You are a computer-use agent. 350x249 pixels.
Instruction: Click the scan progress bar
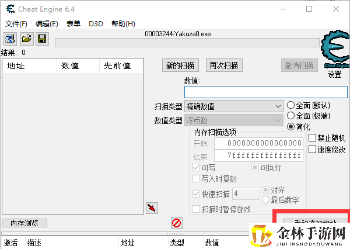187,43
